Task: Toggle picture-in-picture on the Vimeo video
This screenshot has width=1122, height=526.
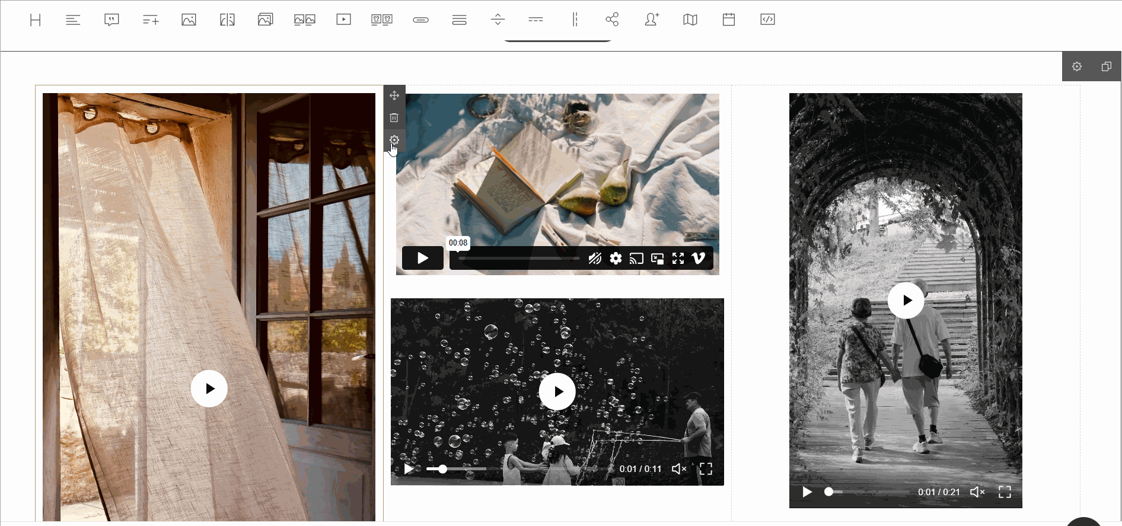Action: point(658,258)
